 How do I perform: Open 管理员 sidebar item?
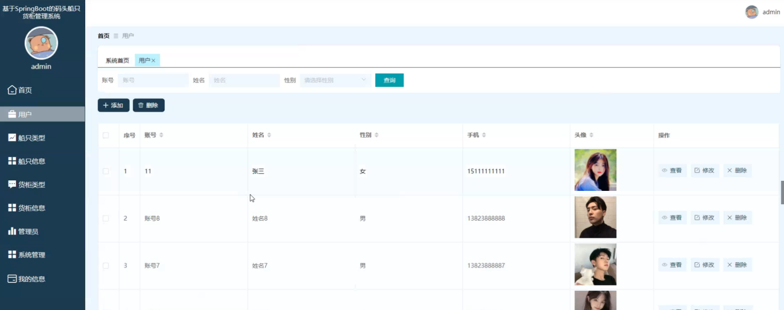coord(43,231)
